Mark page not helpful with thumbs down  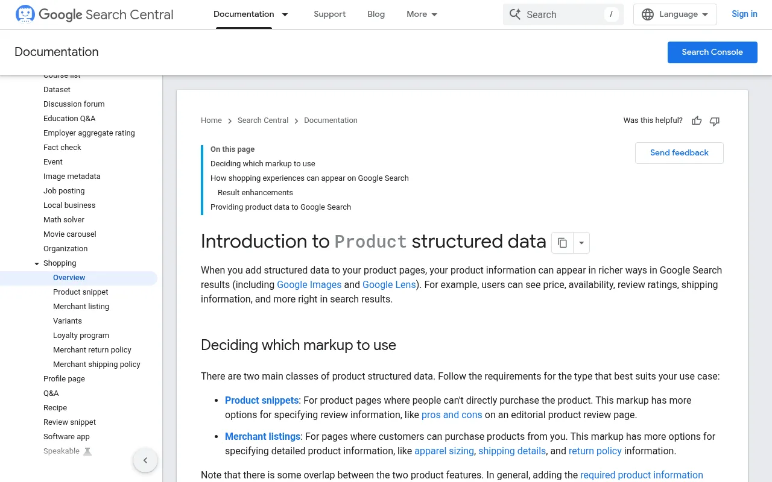pyautogui.click(x=715, y=120)
